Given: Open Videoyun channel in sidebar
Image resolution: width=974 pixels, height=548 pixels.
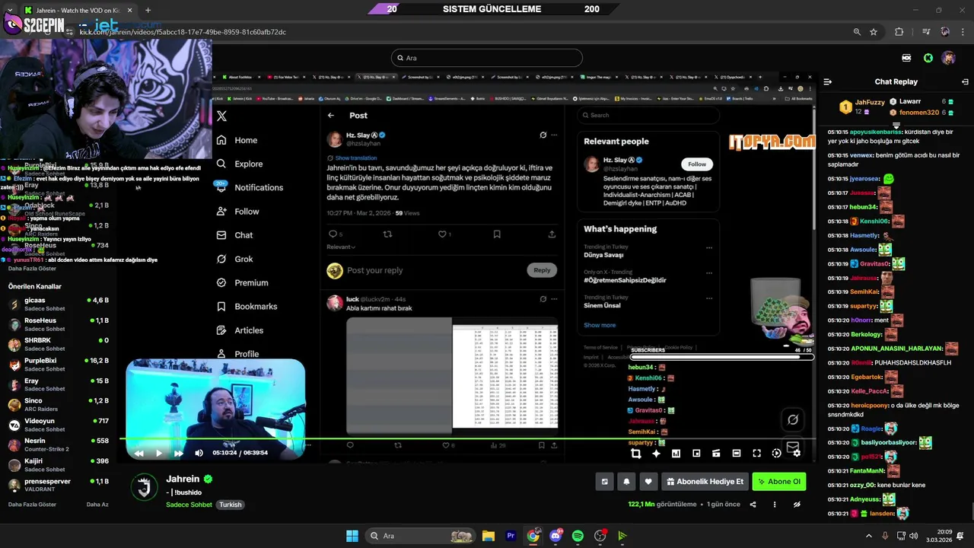Looking at the screenshot, I should [59, 425].
